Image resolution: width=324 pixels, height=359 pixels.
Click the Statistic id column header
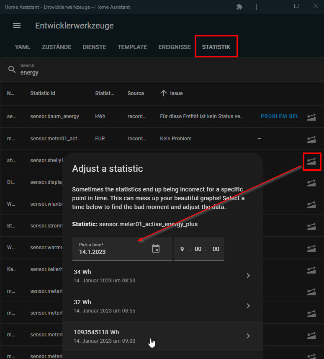point(43,93)
